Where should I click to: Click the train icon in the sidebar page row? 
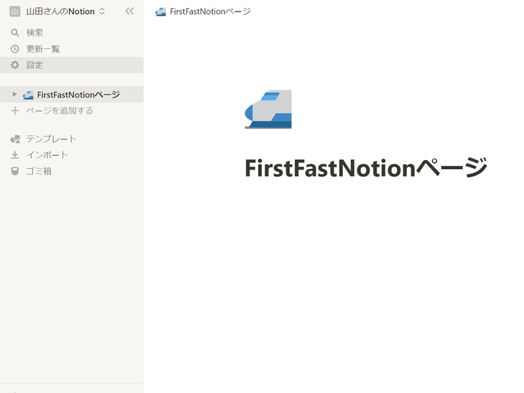(x=28, y=95)
